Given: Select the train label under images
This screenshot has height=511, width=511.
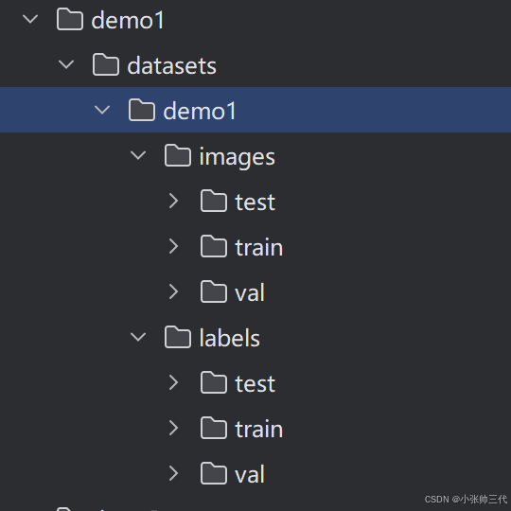Looking at the screenshot, I should pyautogui.click(x=259, y=247).
